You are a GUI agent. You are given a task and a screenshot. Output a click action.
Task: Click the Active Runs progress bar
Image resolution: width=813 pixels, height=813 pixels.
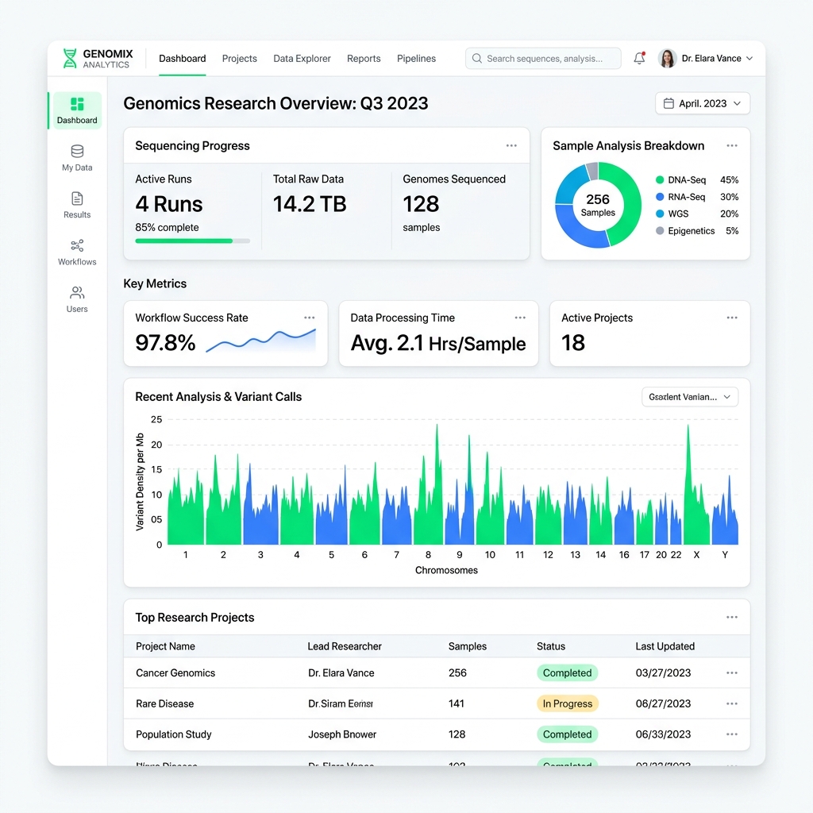pyautogui.click(x=192, y=241)
